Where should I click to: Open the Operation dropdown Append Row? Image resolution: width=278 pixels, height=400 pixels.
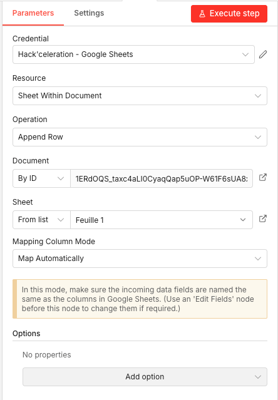click(140, 137)
